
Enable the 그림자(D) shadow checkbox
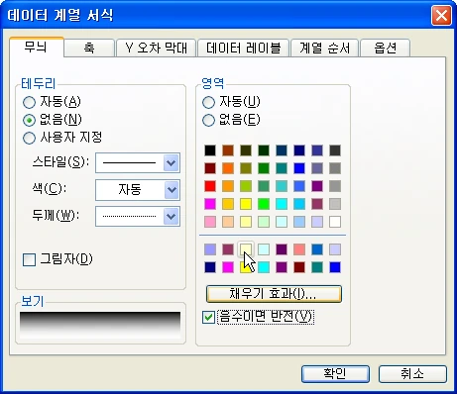(x=57, y=259)
